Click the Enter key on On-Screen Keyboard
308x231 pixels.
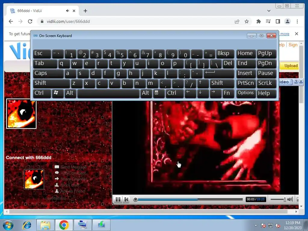(219, 74)
